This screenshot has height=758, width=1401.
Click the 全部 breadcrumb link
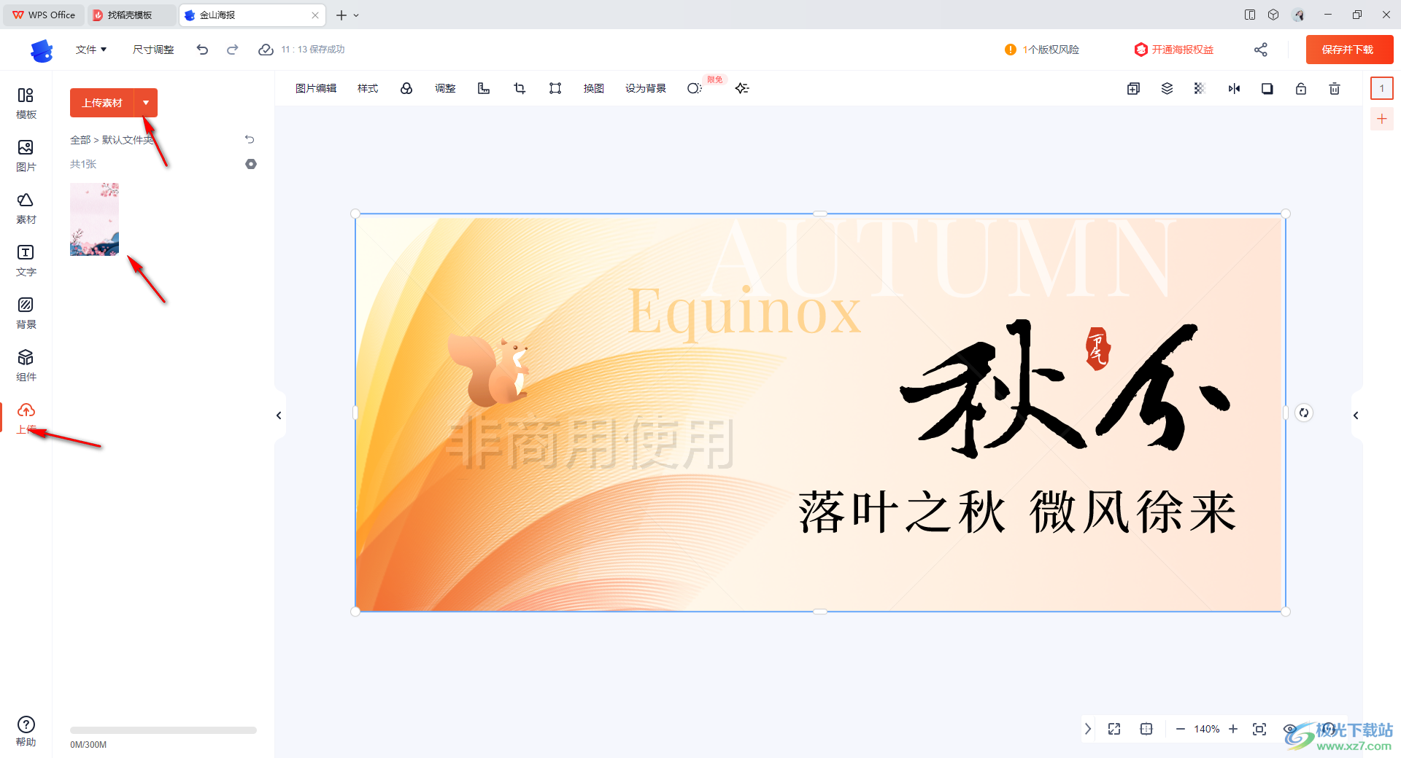click(x=80, y=140)
